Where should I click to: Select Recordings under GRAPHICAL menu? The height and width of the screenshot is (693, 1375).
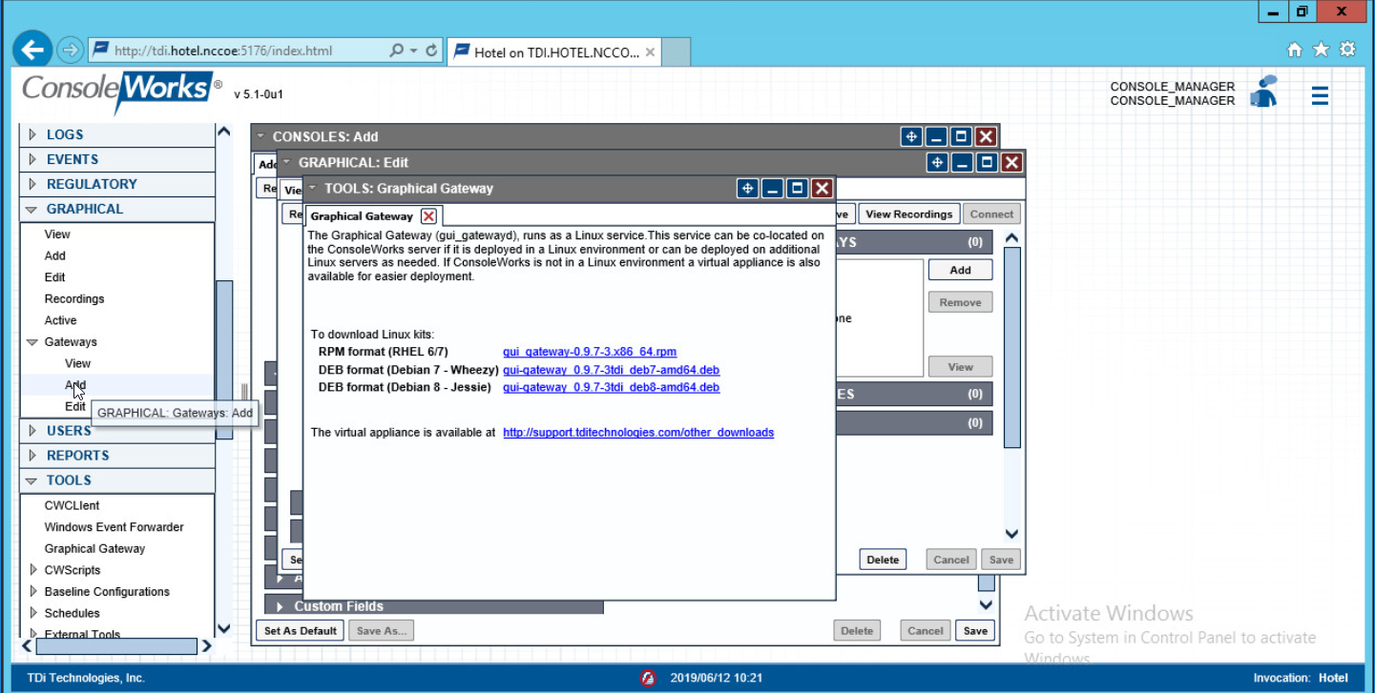pos(74,298)
